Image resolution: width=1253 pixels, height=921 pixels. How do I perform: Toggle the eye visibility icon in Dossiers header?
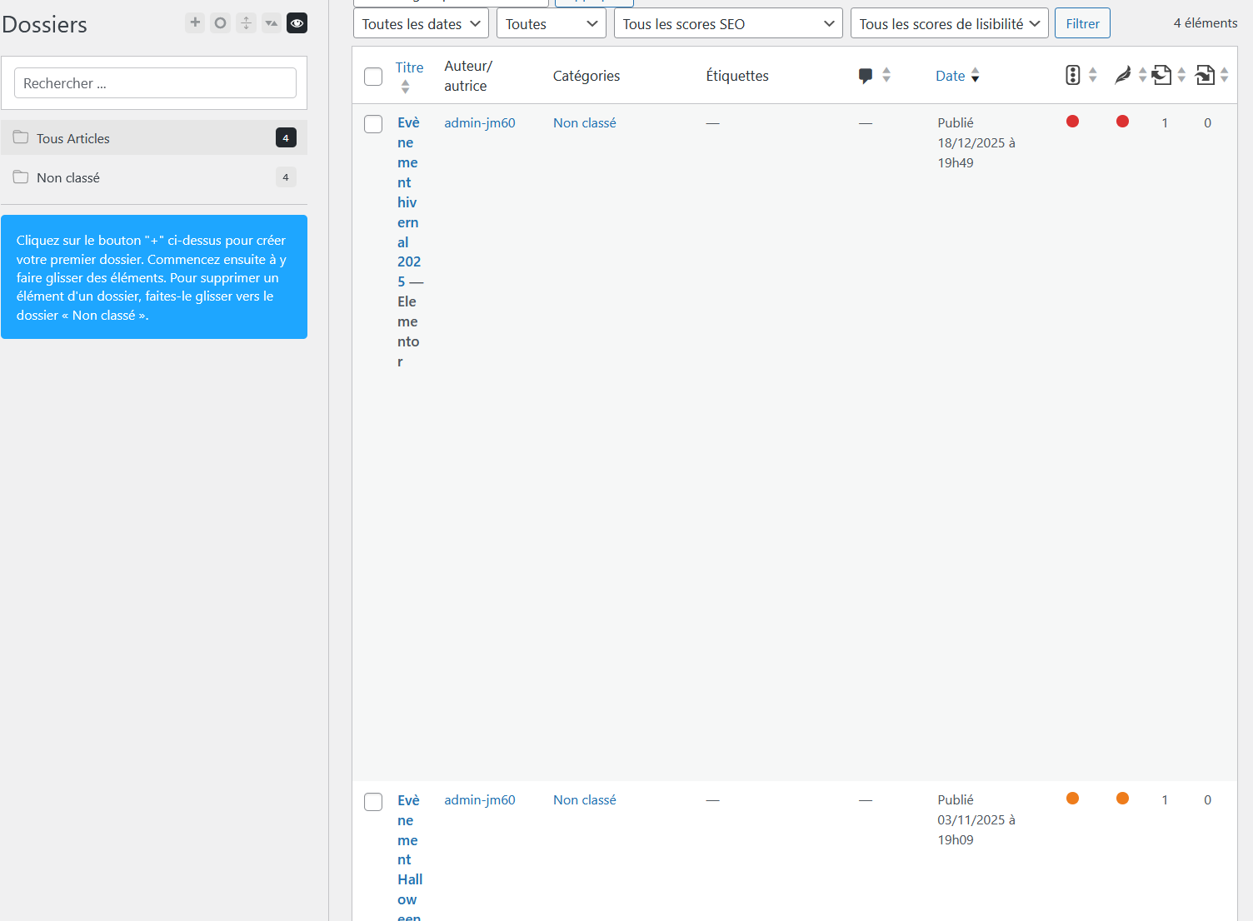[x=297, y=22]
